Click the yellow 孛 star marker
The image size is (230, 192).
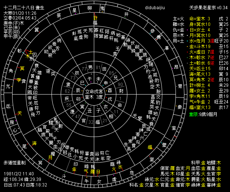[19, 79]
